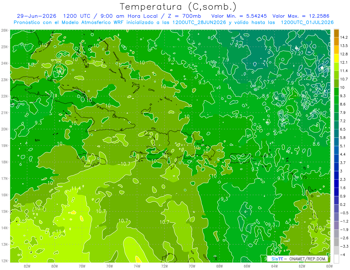Click the 64W longitude axis label
This screenshot has height=270, width=350.
[274, 266]
